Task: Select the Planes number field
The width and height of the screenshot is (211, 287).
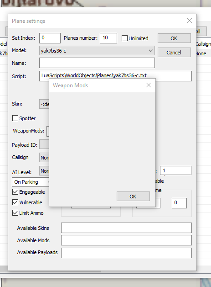Action: [x=108, y=38]
